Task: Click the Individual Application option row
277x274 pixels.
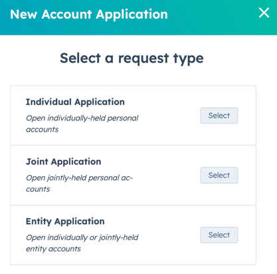Action: click(x=133, y=116)
